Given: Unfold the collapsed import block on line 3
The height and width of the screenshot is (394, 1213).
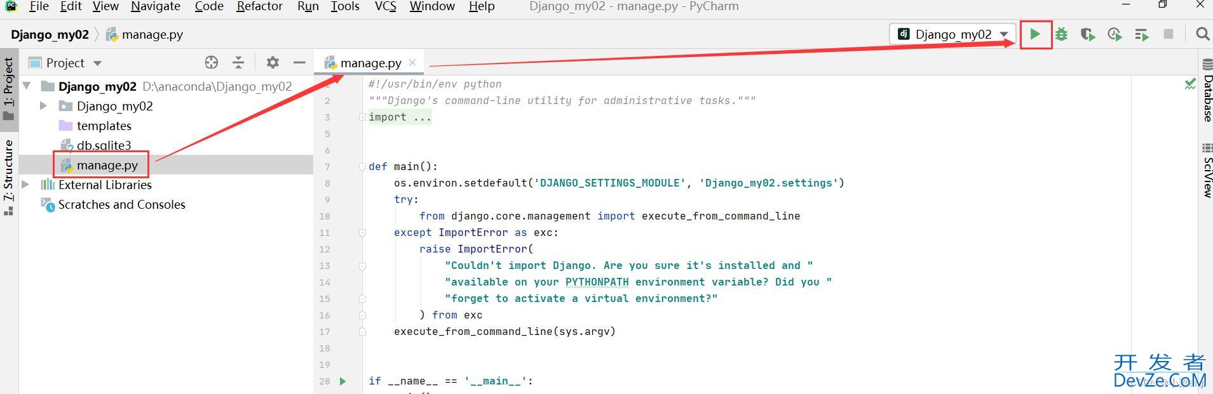Looking at the screenshot, I should pyautogui.click(x=362, y=117).
